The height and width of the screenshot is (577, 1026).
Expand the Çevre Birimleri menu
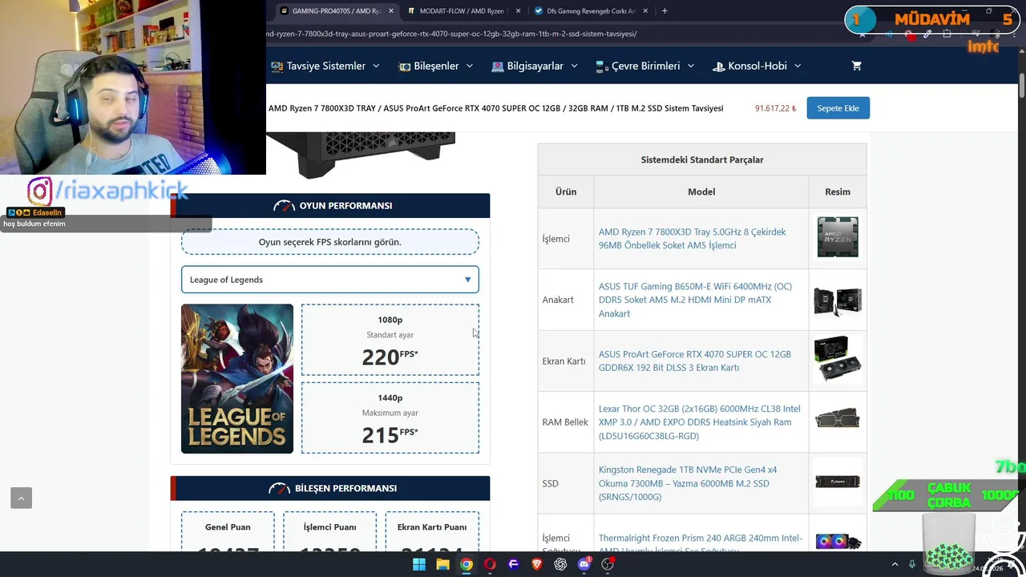coord(645,66)
